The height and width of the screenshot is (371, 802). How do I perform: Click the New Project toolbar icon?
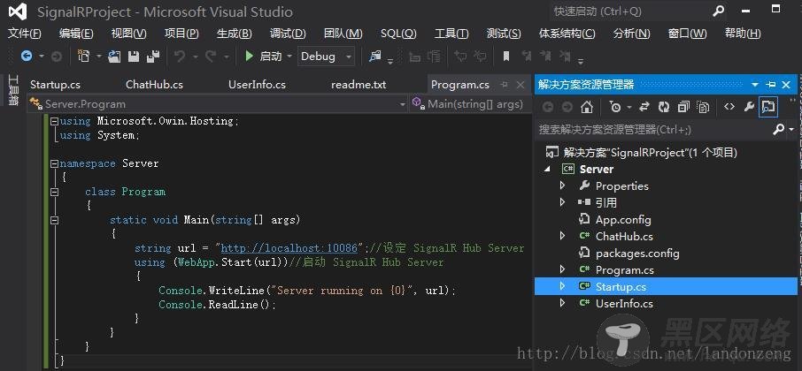click(83, 57)
